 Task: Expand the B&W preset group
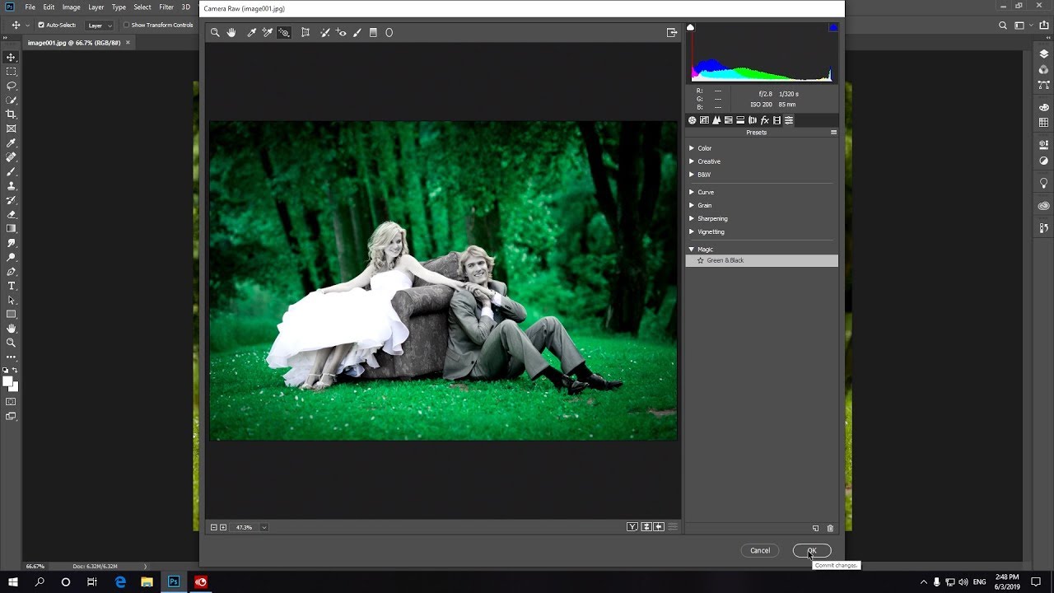pos(692,175)
